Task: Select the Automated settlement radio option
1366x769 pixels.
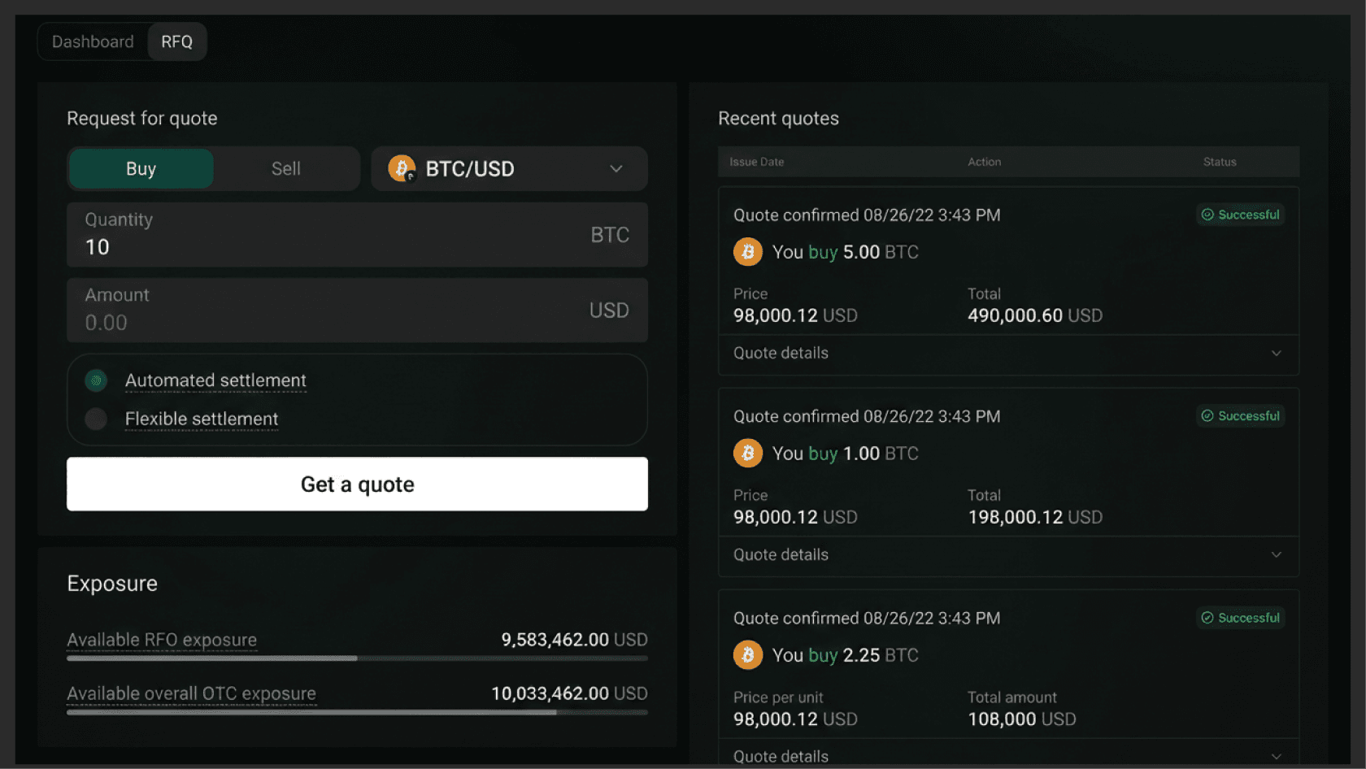Action: (x=97, y=380)
